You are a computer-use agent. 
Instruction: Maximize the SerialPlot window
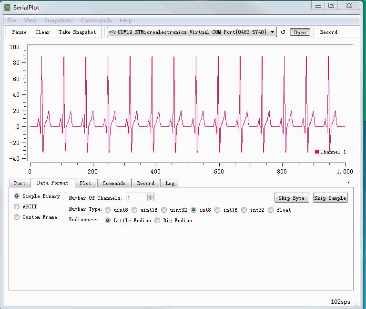331,5
